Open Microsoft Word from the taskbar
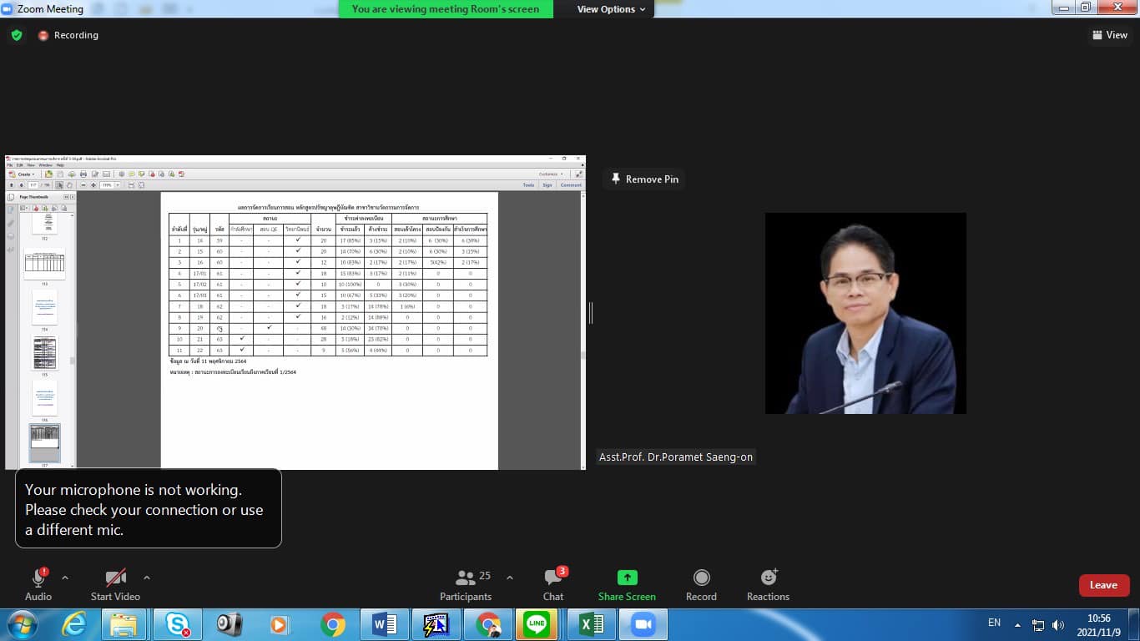Screen dimensions: 1140x641 coord(384,624)
